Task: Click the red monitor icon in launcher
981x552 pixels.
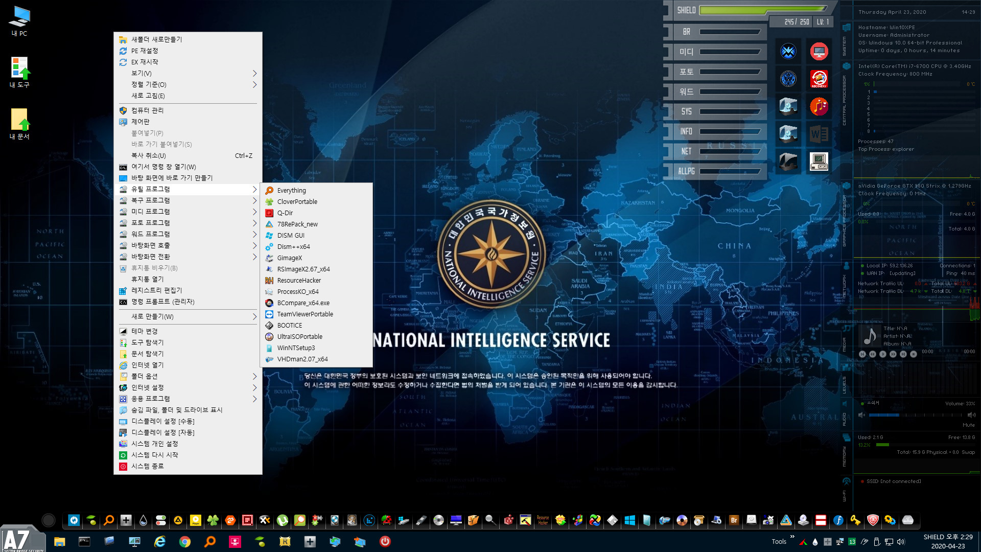Action: (x=819, y=51)
